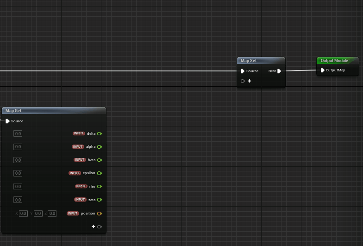Click the position X value field
Screen dimensions: 363x246
23,214
